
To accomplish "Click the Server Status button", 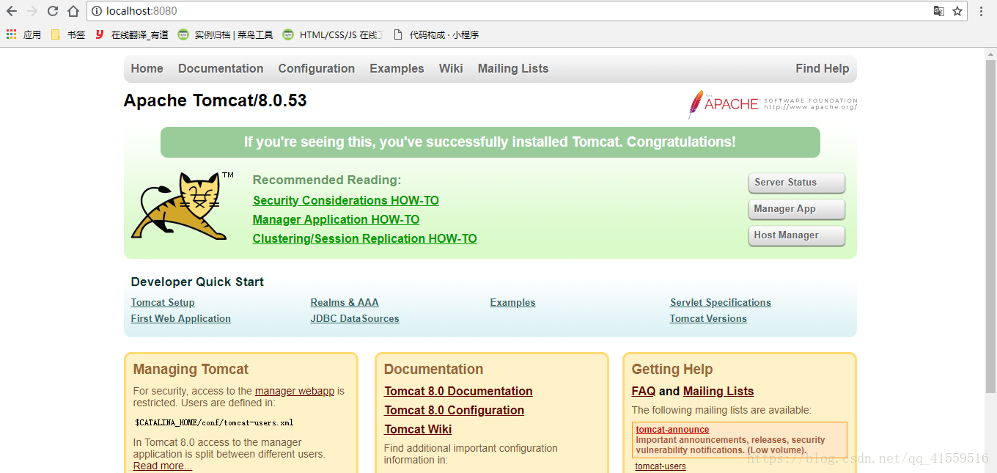I will [x=797, y=183].
